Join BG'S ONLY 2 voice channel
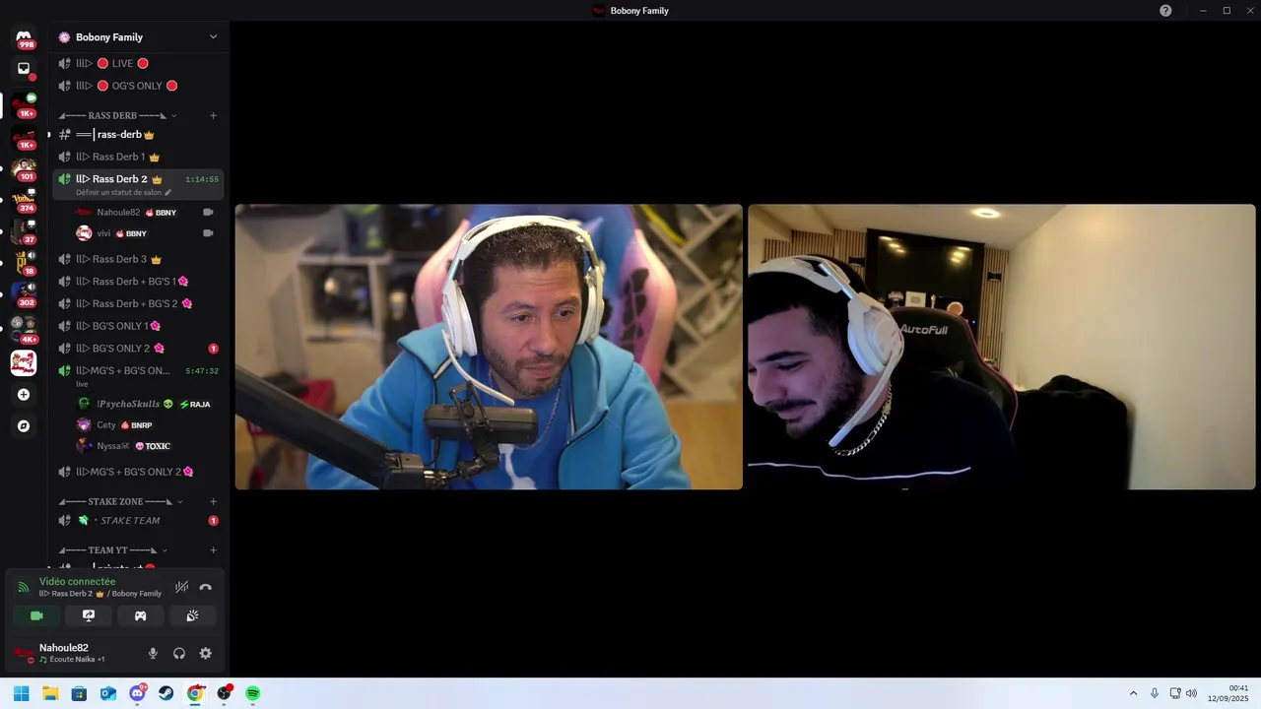This screenshot has width=1261, height=709. [138, 349]
